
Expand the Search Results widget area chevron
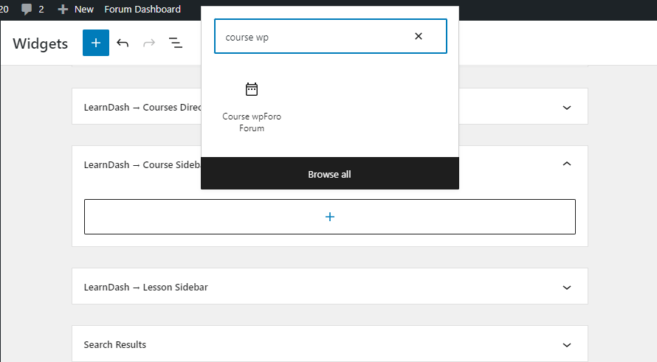click(567, 345)
